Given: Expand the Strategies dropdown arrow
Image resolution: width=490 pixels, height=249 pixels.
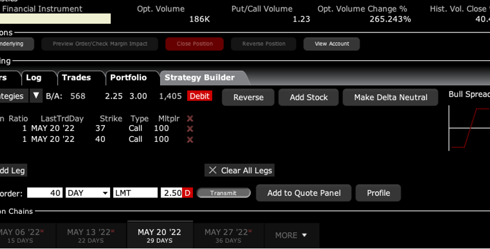Looking at the screenshot, I should coord(36,96).
